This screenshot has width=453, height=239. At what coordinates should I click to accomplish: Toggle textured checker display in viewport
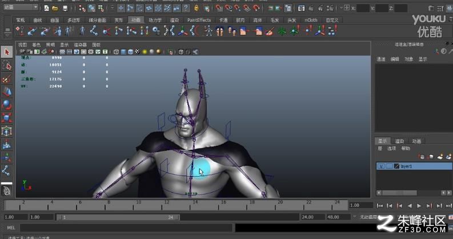[x=138, y=52]
